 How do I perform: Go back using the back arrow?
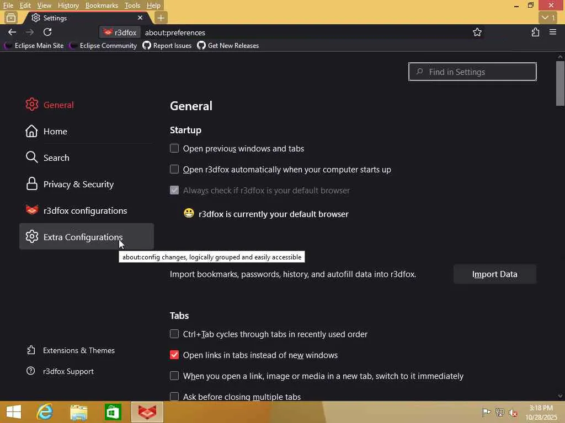click(x=12, y=32)
